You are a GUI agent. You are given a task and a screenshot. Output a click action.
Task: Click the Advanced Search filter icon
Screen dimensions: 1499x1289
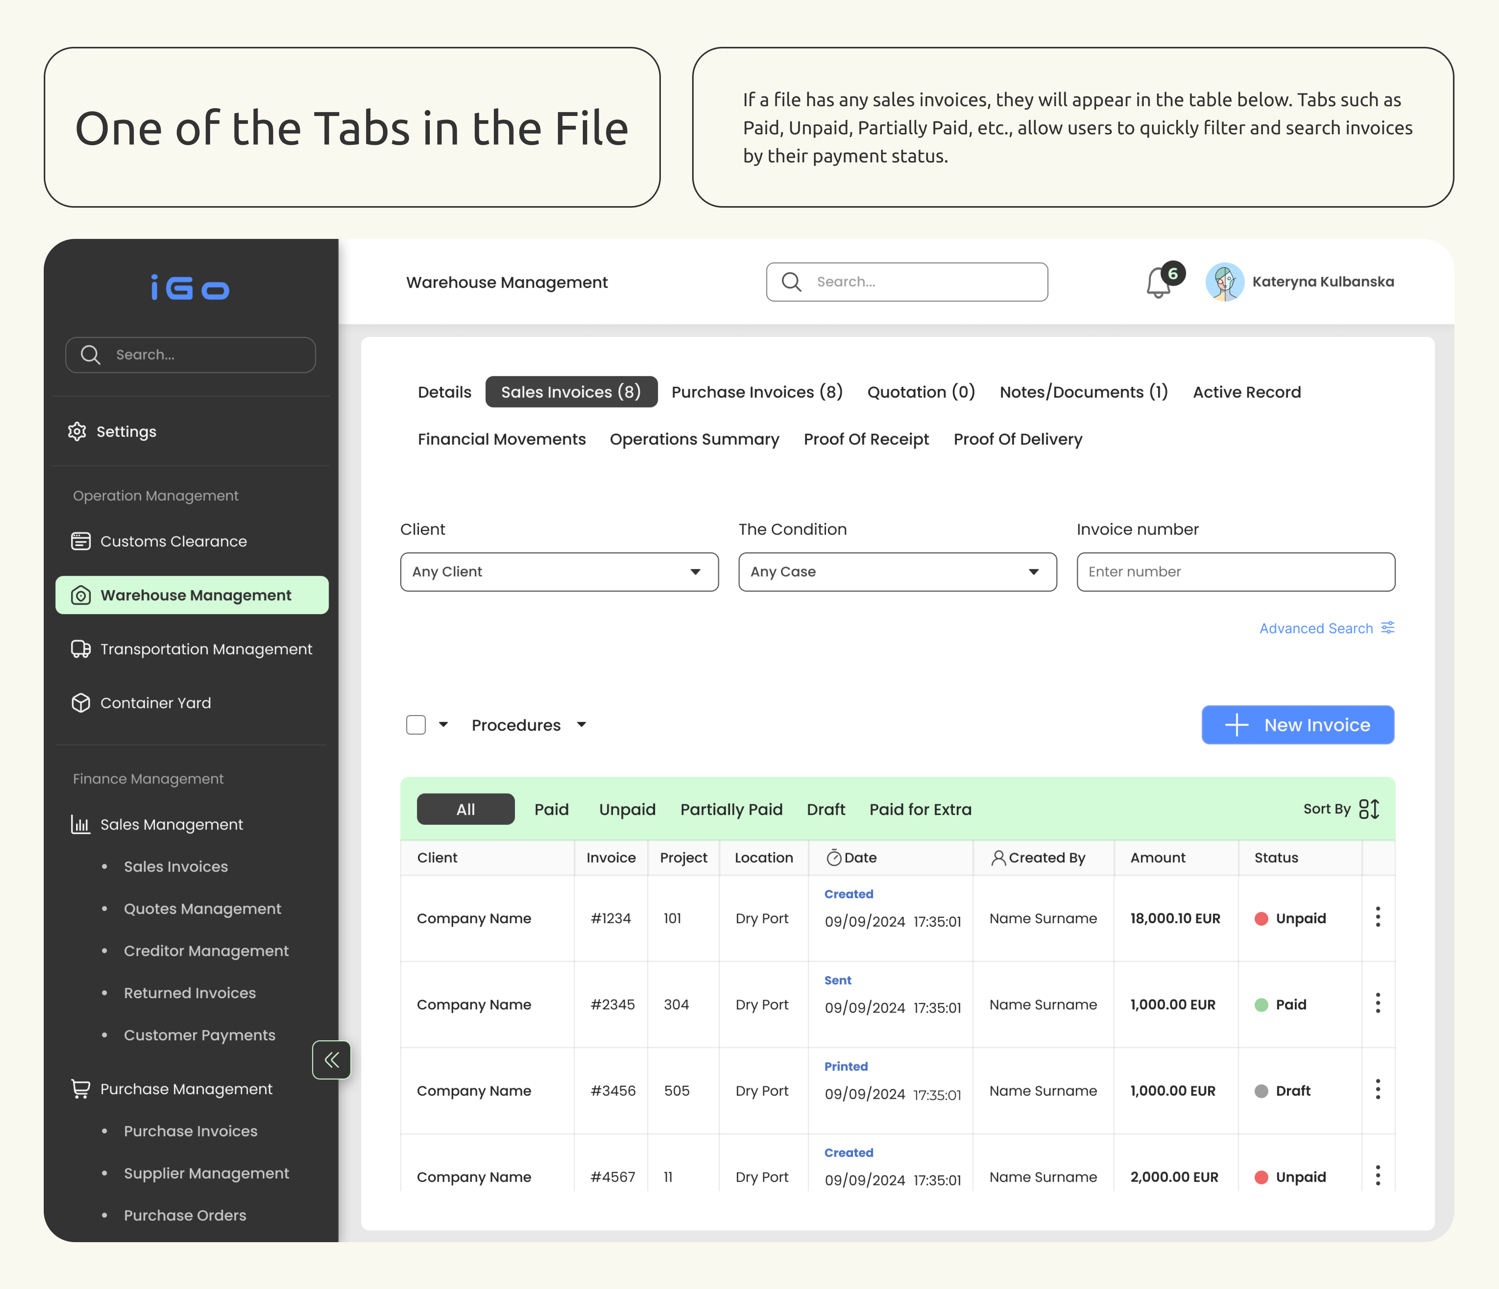point(1388,627)
